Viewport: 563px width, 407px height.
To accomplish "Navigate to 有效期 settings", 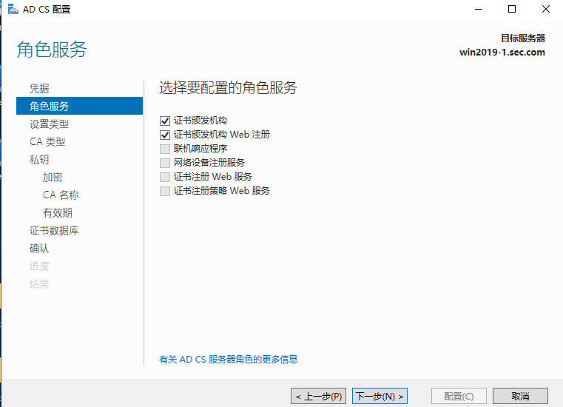I will pyautogui.click(x=58, y=212).
